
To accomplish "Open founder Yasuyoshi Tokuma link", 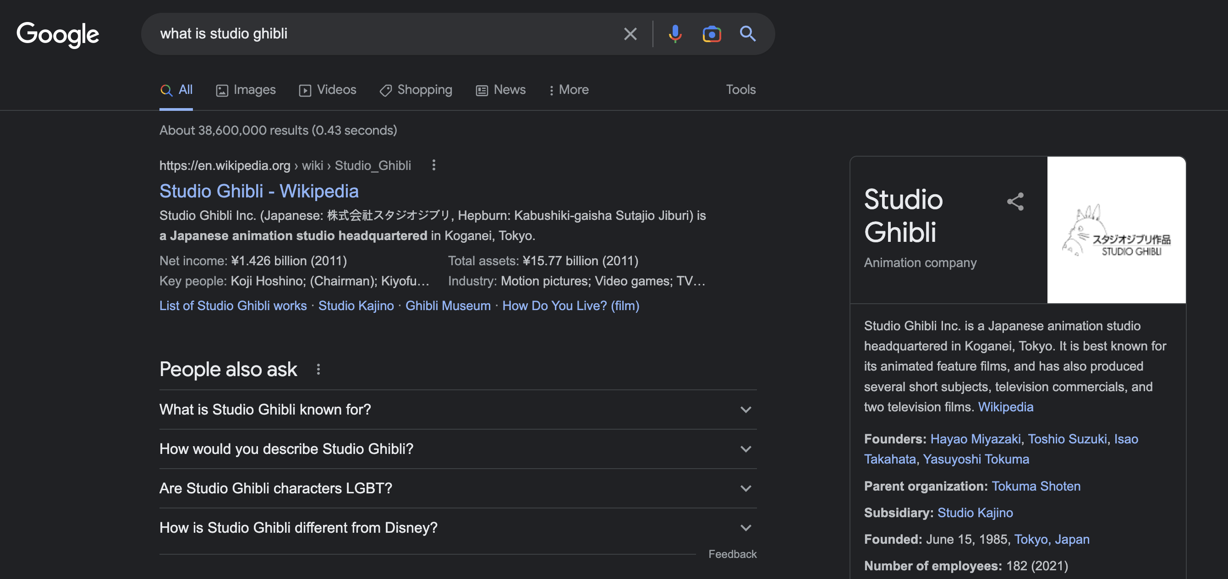I will 976,459.
